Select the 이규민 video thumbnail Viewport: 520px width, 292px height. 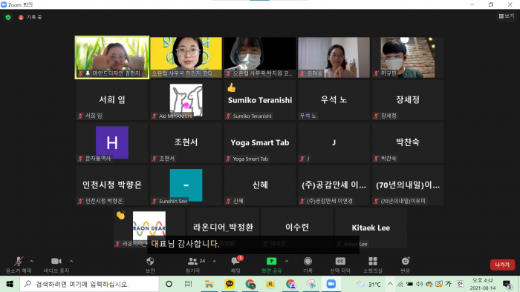click(x=408, y=58)
